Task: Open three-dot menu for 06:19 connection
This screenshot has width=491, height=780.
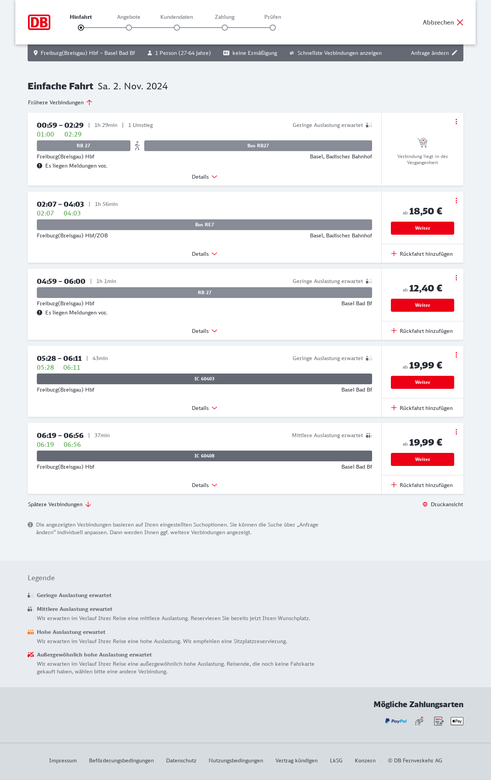Action: point(456,432)
